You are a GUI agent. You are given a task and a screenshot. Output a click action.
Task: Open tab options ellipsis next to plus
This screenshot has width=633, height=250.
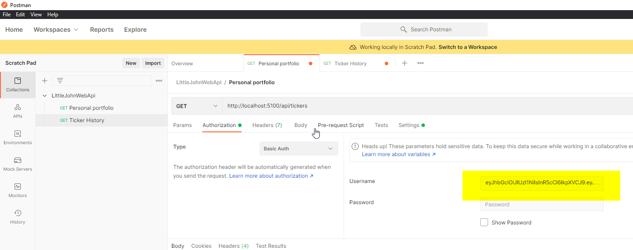421,63
